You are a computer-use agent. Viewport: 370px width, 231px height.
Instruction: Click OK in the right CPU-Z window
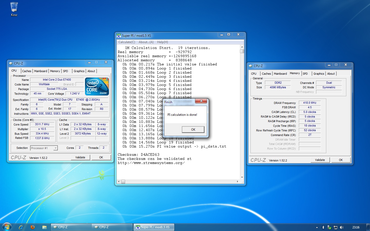point(341,160)
